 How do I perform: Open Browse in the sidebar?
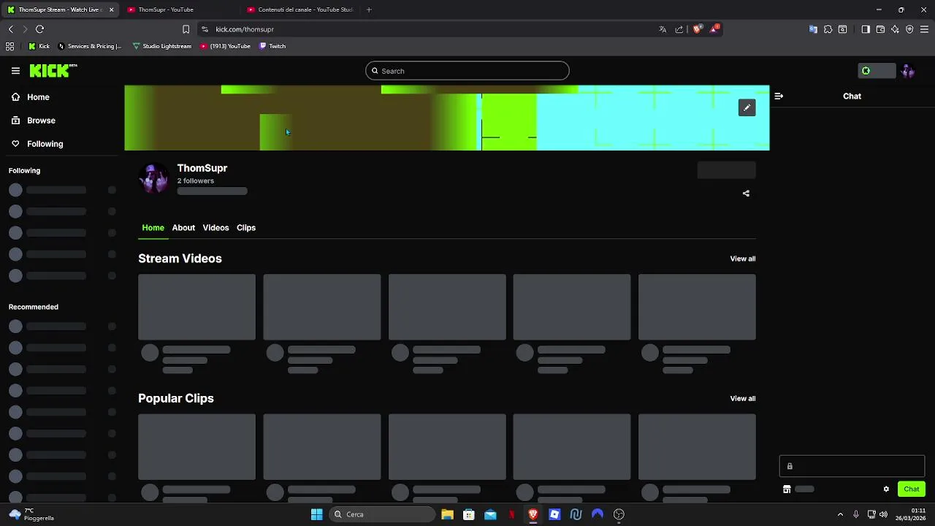(x=33, y=121)
